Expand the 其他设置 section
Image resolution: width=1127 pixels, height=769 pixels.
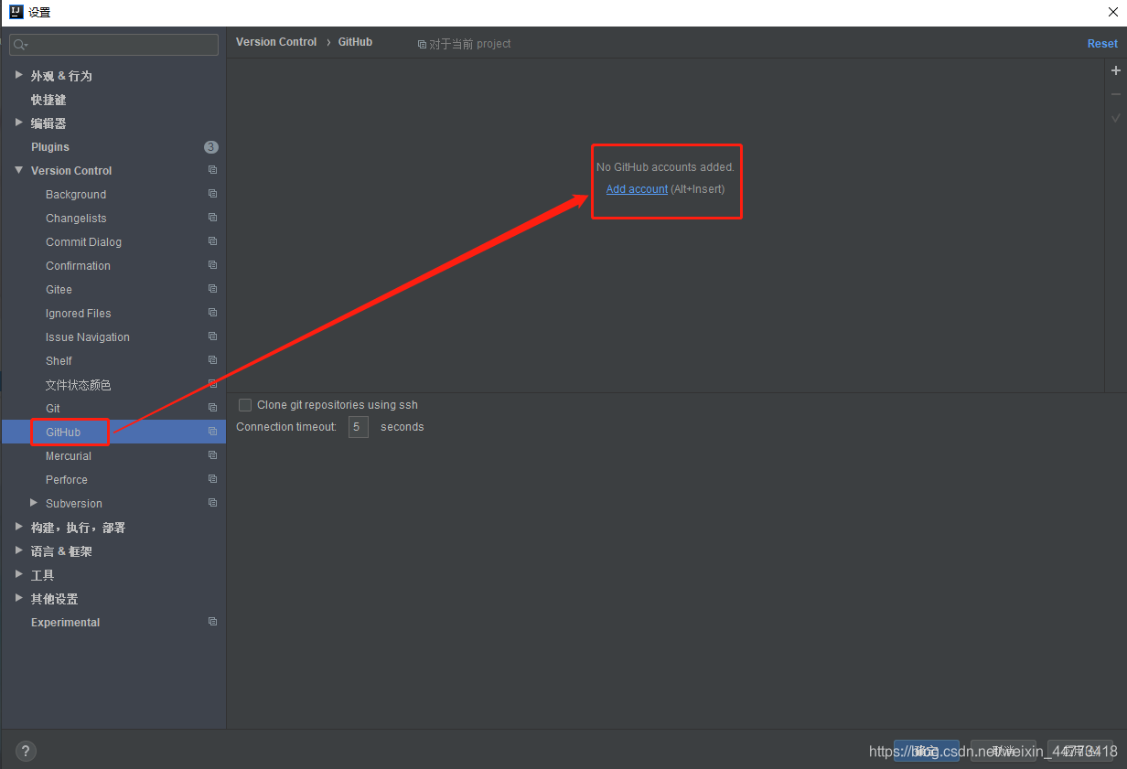19,598
